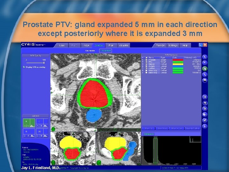The height and width of the screenshot is (172, 229).
Task: Click green head orientation icon in axial view
Action: pos(53,129)
